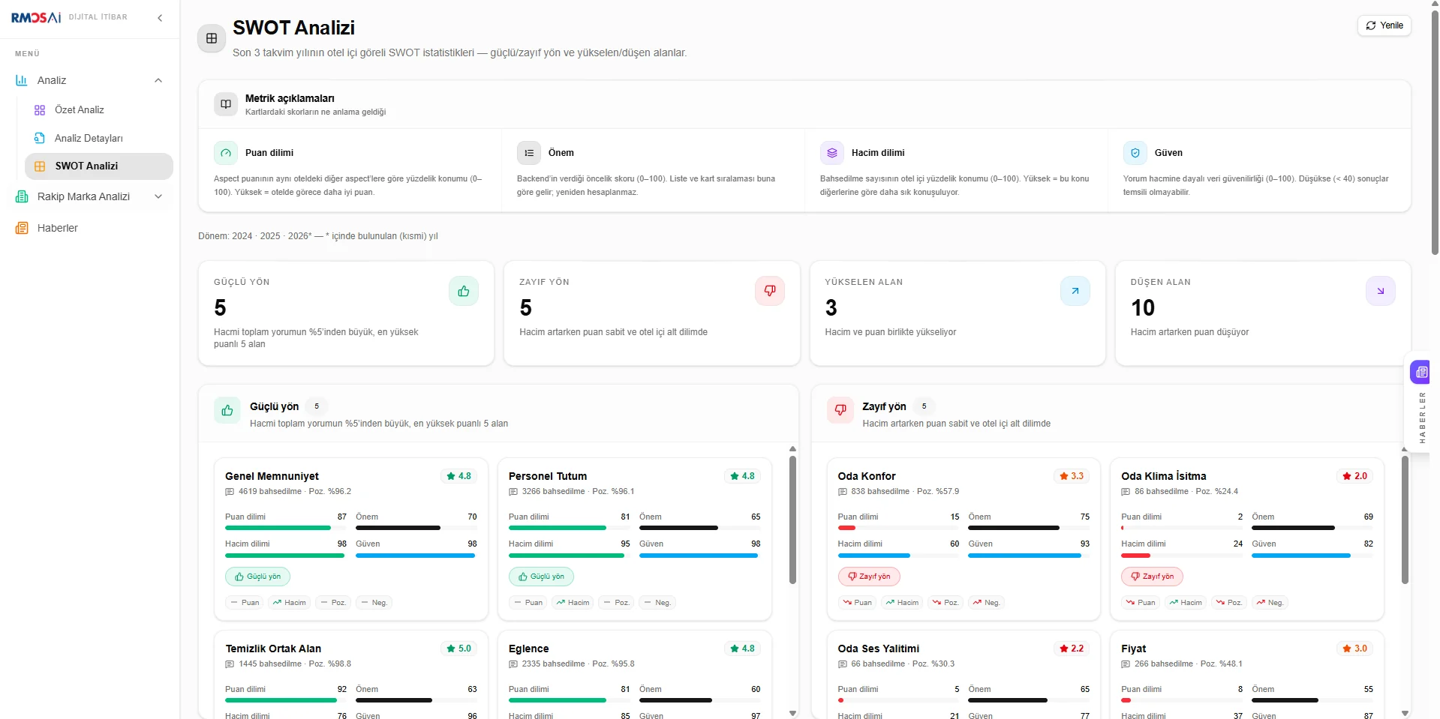Click the Özet Analiz grid icon
The image size is (1440, 719).
click(40, 110)
